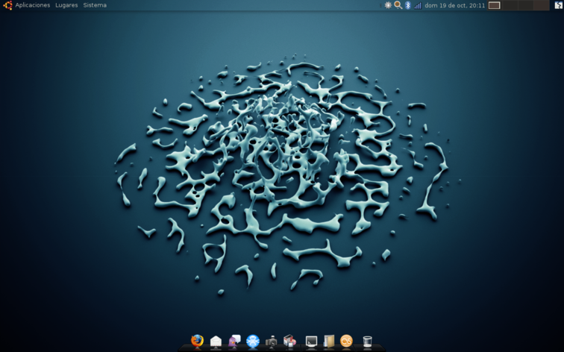
Task: Open the magnifier search tray icon
Action: [x=398, y=5]
